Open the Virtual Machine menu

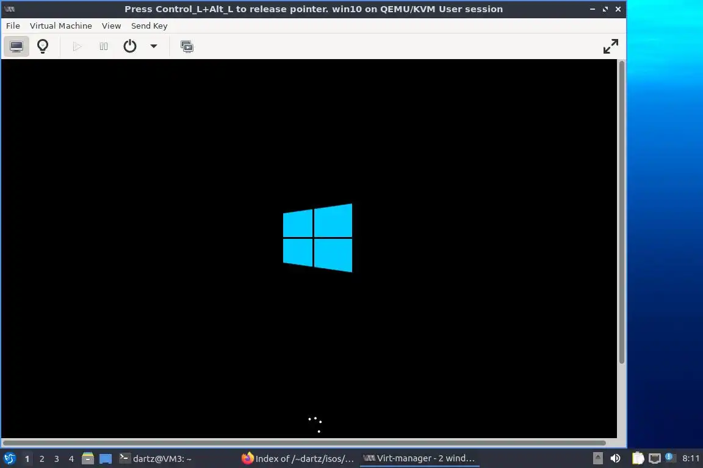[x=61, y=26]
